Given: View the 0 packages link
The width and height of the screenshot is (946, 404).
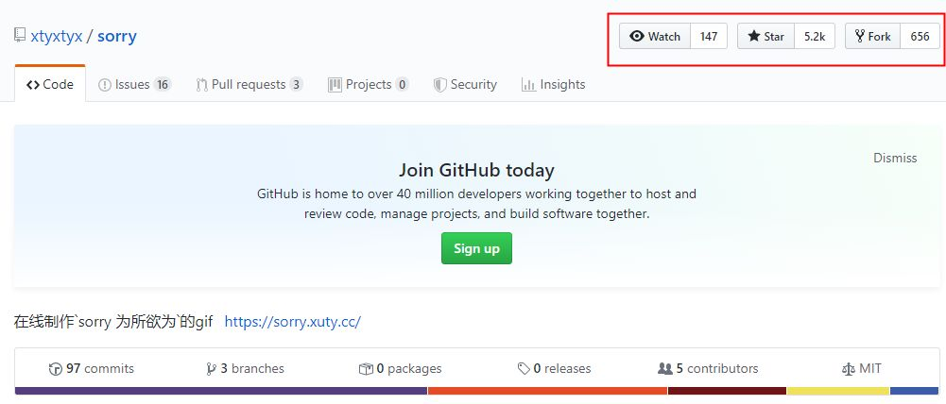Looking at the screenshot, I should pyautogui.click(x=401, y=368).
